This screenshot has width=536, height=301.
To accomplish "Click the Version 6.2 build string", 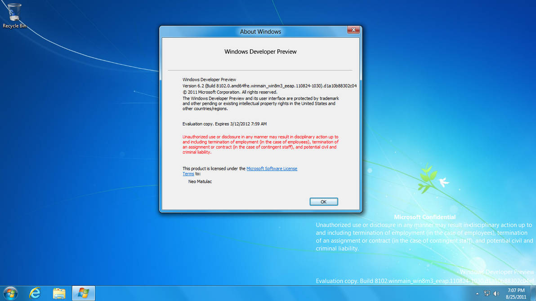I will (x=269, y=86).
